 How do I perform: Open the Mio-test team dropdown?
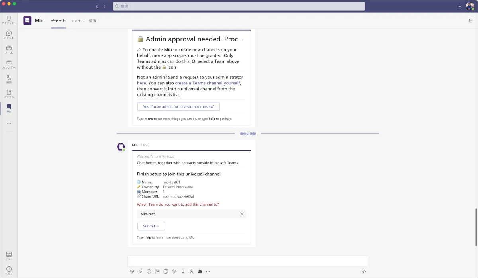coord(191,214)
